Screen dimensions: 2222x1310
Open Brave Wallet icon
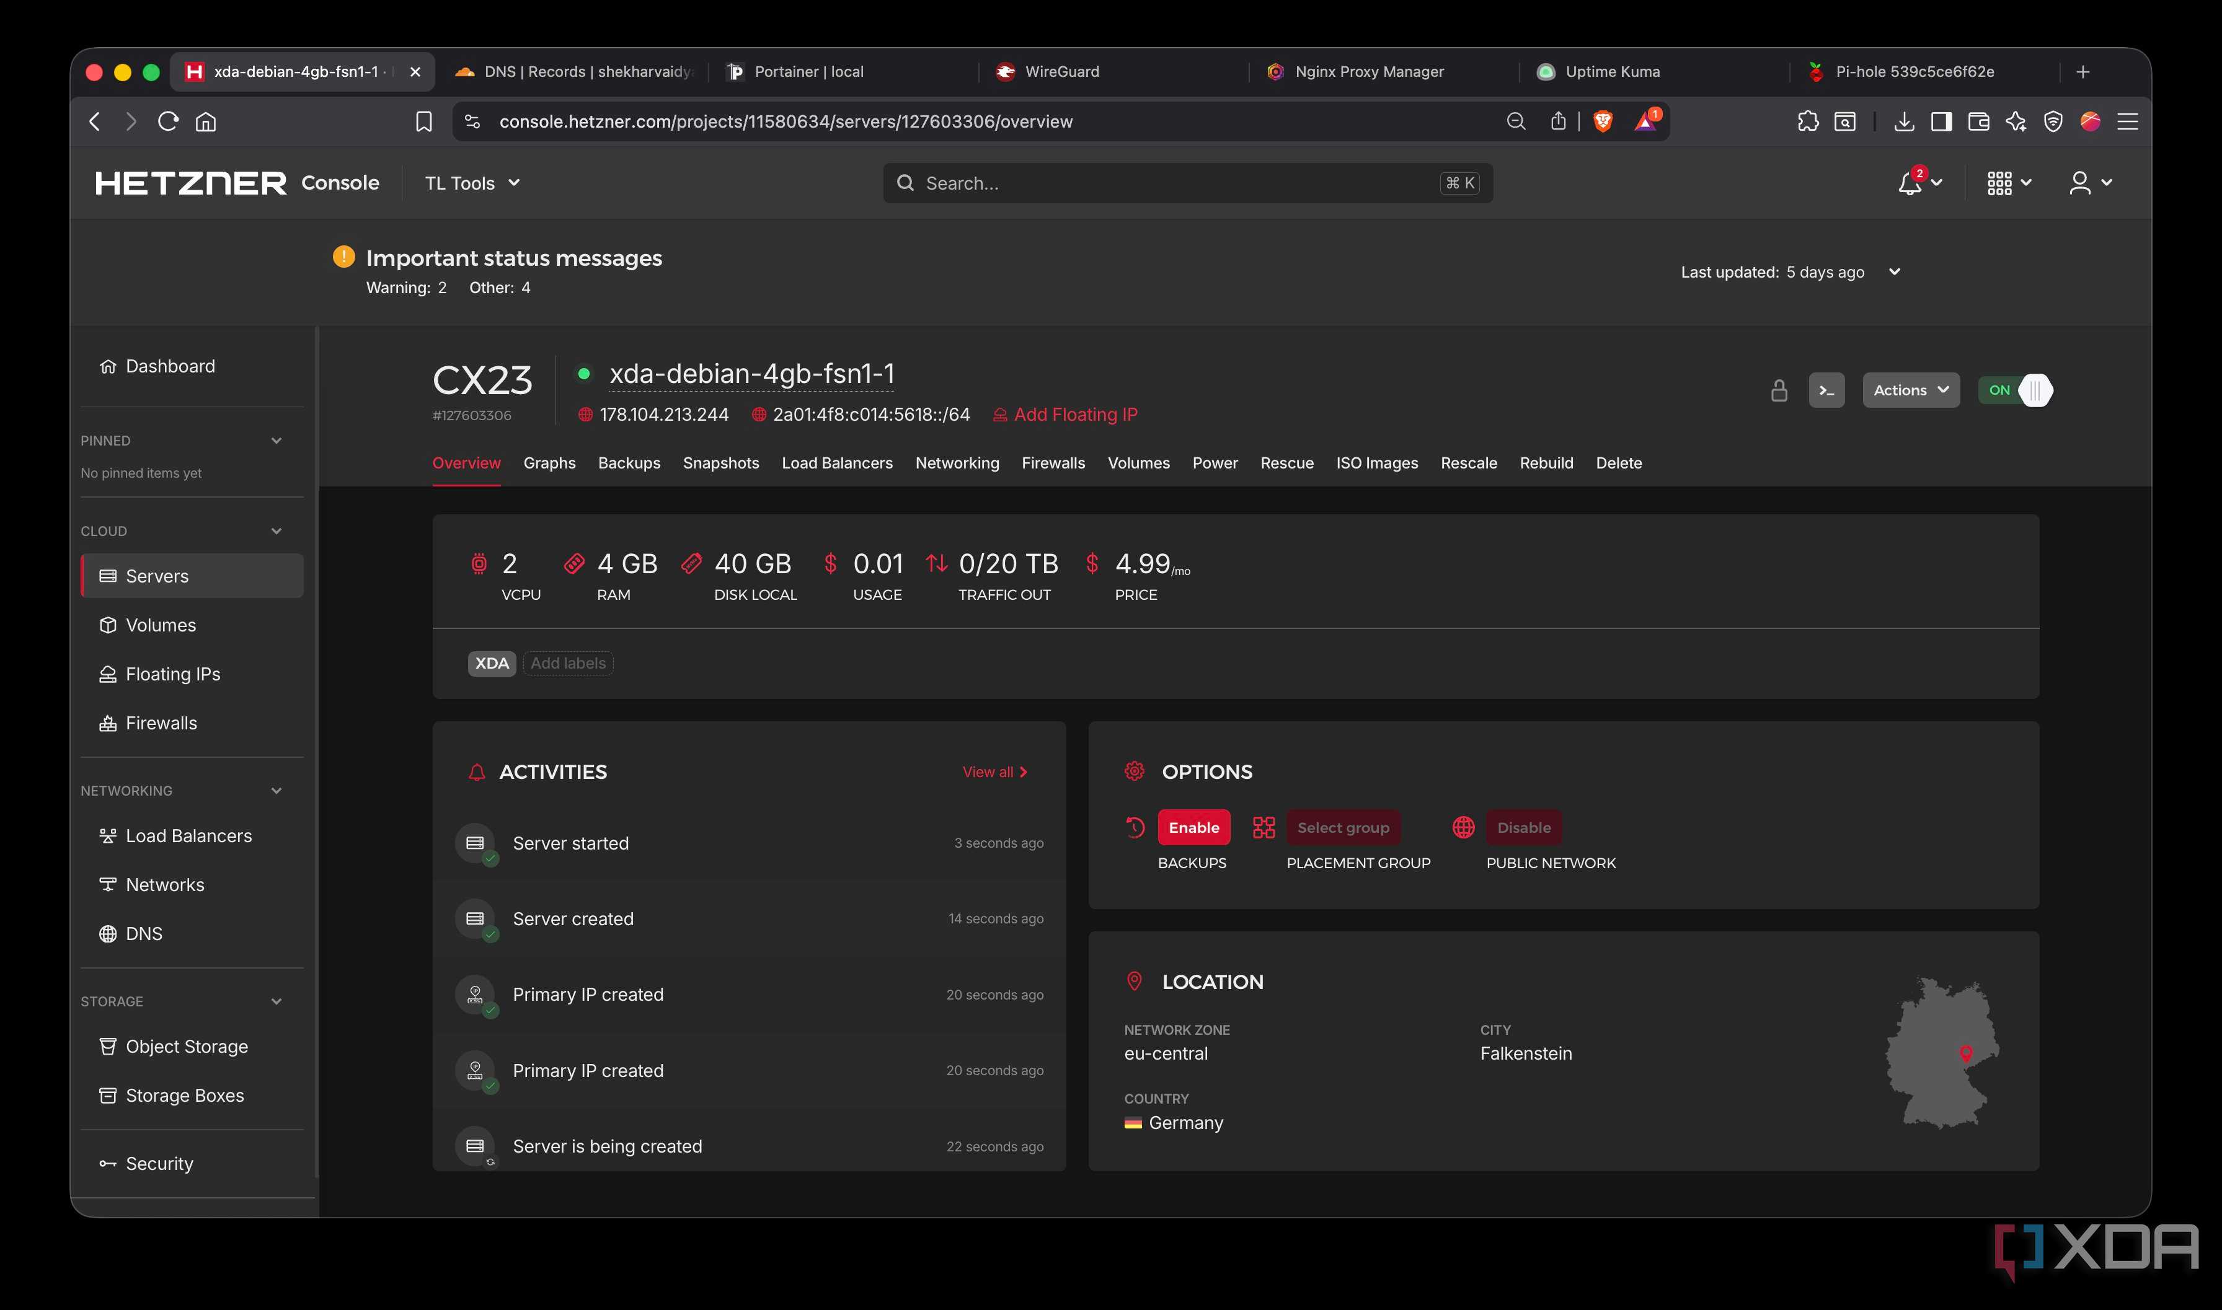(x=1978, y=121)
